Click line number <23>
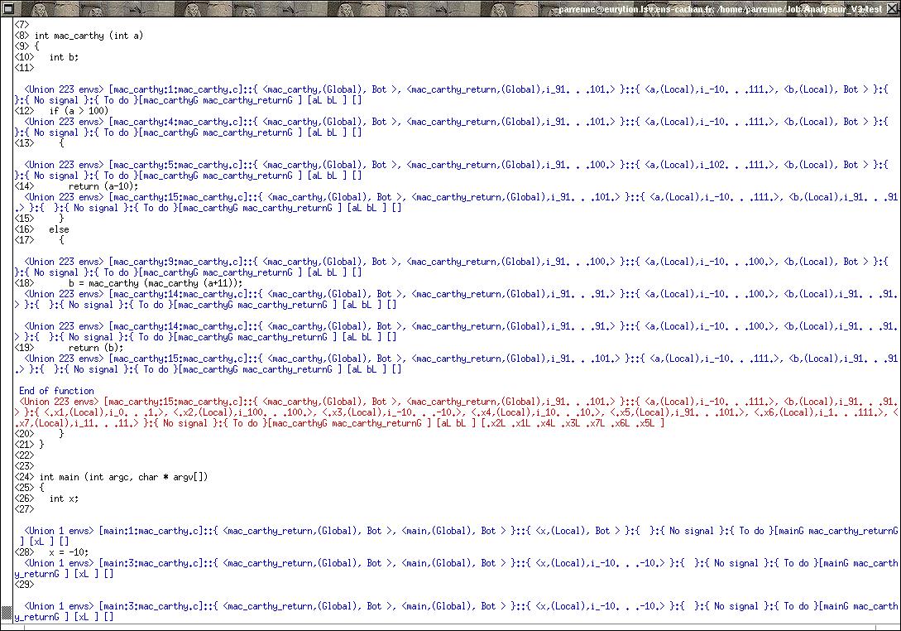The width and height of the screenshot is (901, 631). point(24,466)
